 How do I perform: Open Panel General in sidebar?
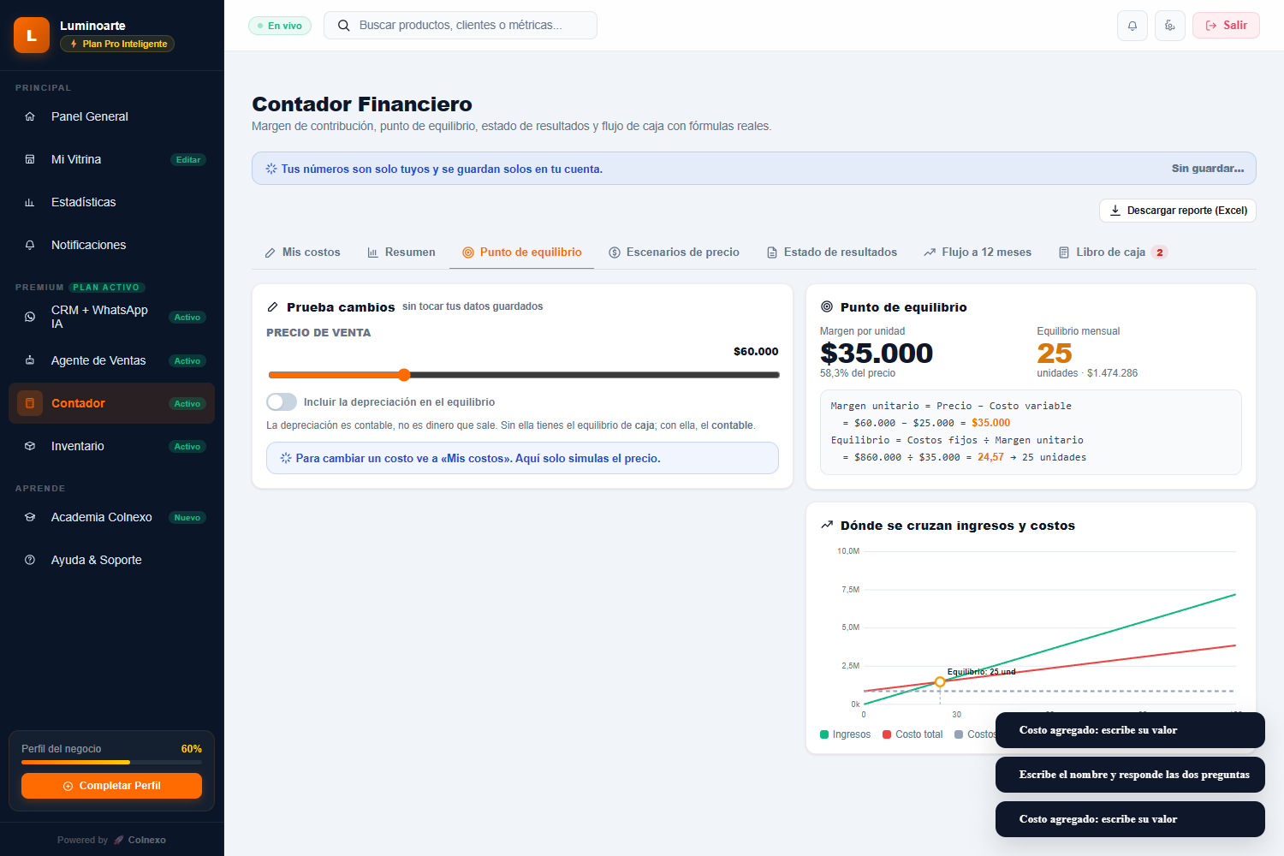click(x=111, y=116)
